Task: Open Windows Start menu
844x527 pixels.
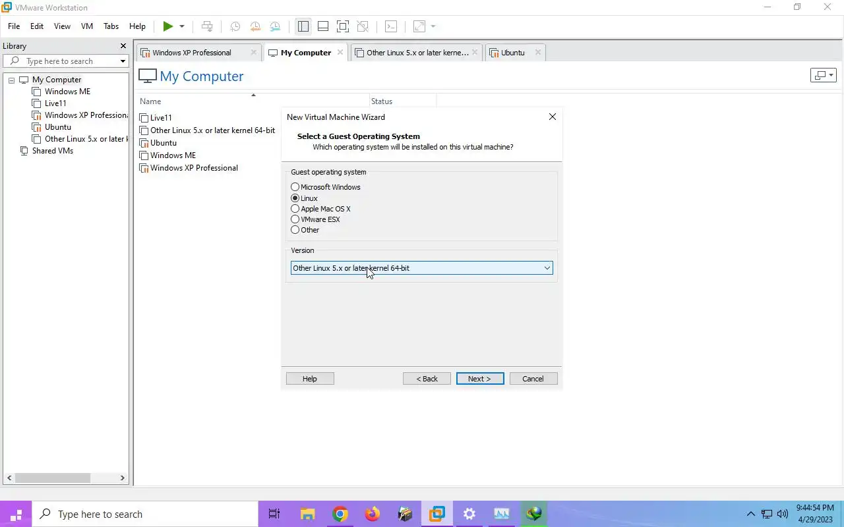Action: tap(16, 514)
